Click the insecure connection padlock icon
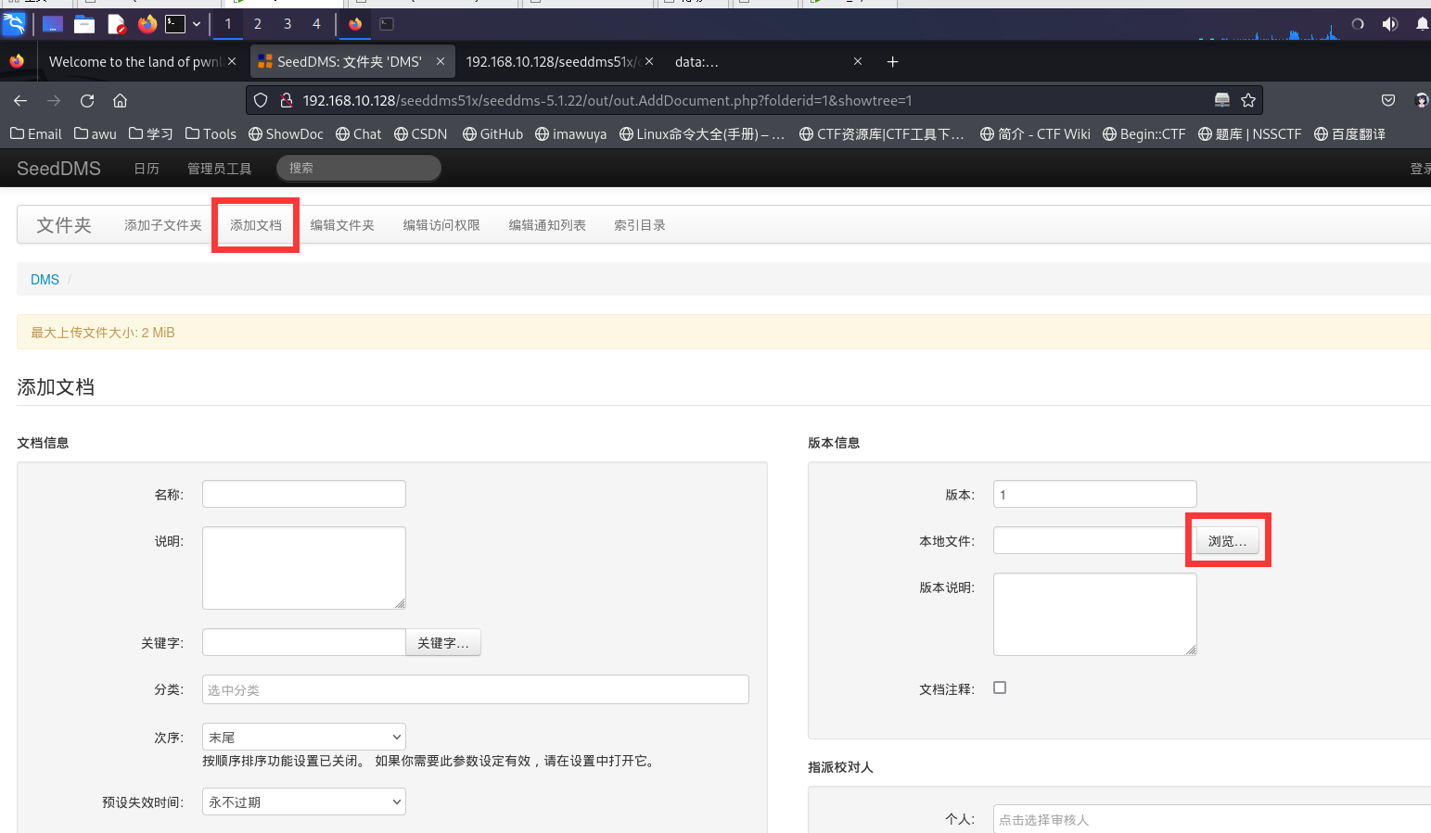1431x833 pixels. pos(287,100)
